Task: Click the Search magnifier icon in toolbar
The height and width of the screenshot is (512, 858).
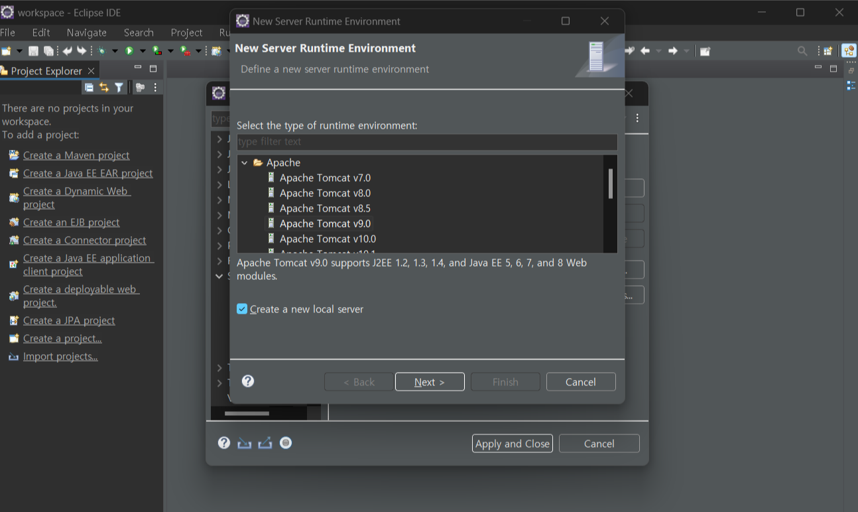Action: 802,51
